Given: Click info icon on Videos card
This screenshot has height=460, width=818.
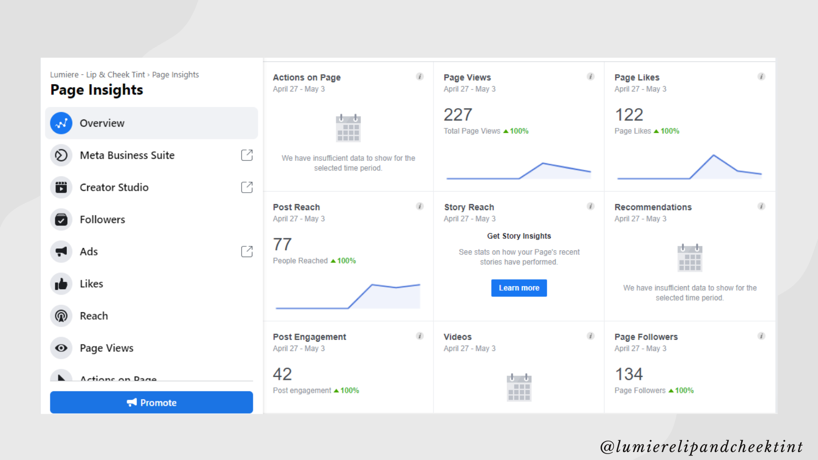Looking at the screenshot, I should 591,336.
